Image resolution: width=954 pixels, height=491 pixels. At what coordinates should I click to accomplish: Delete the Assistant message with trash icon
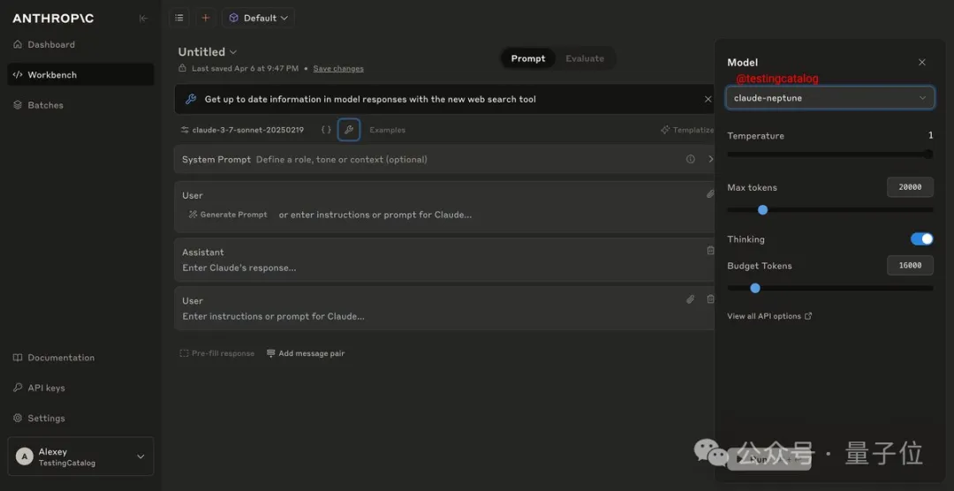[x=710, y=251]
